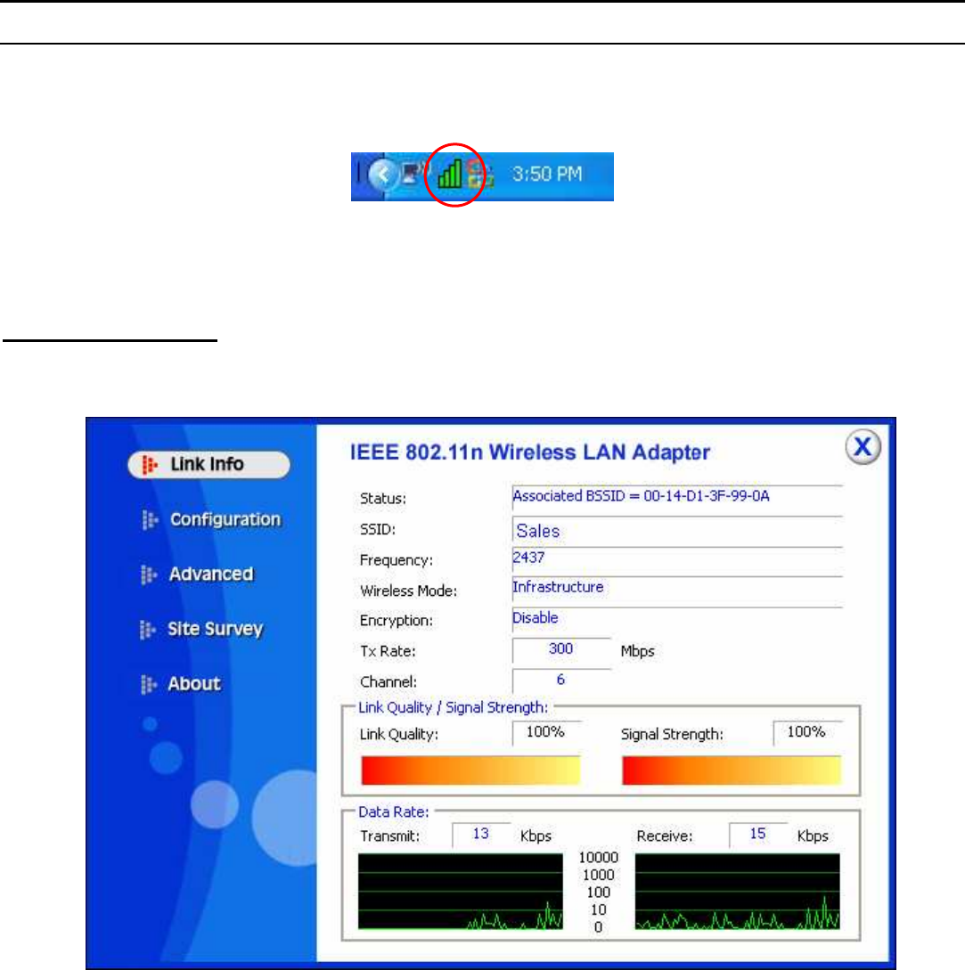Click the Link Quality / Signal Strength group label
Viewport: 965px width, 970px height.
454,708
